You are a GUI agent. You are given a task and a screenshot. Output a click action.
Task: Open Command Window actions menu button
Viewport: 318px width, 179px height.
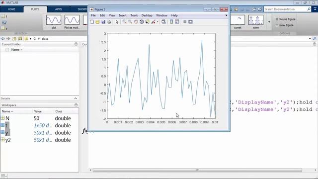pyautogui.click(x=315, y=44)
